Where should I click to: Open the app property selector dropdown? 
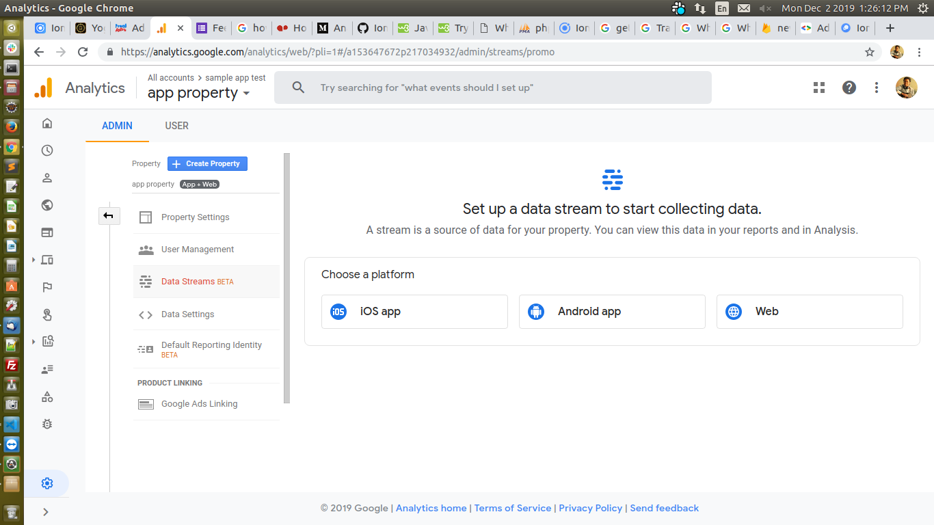(x=198, y=93)
